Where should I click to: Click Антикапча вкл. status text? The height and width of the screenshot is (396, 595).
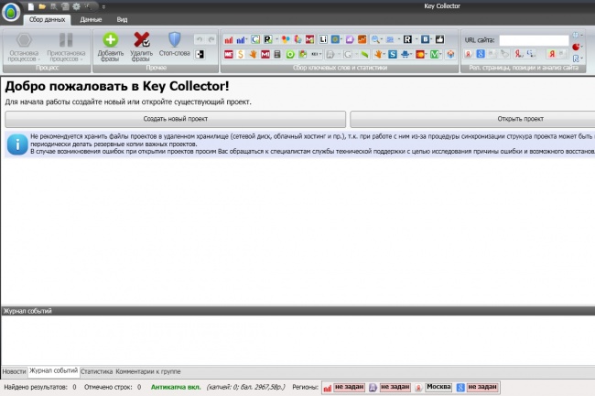click(x=176, y=387)
